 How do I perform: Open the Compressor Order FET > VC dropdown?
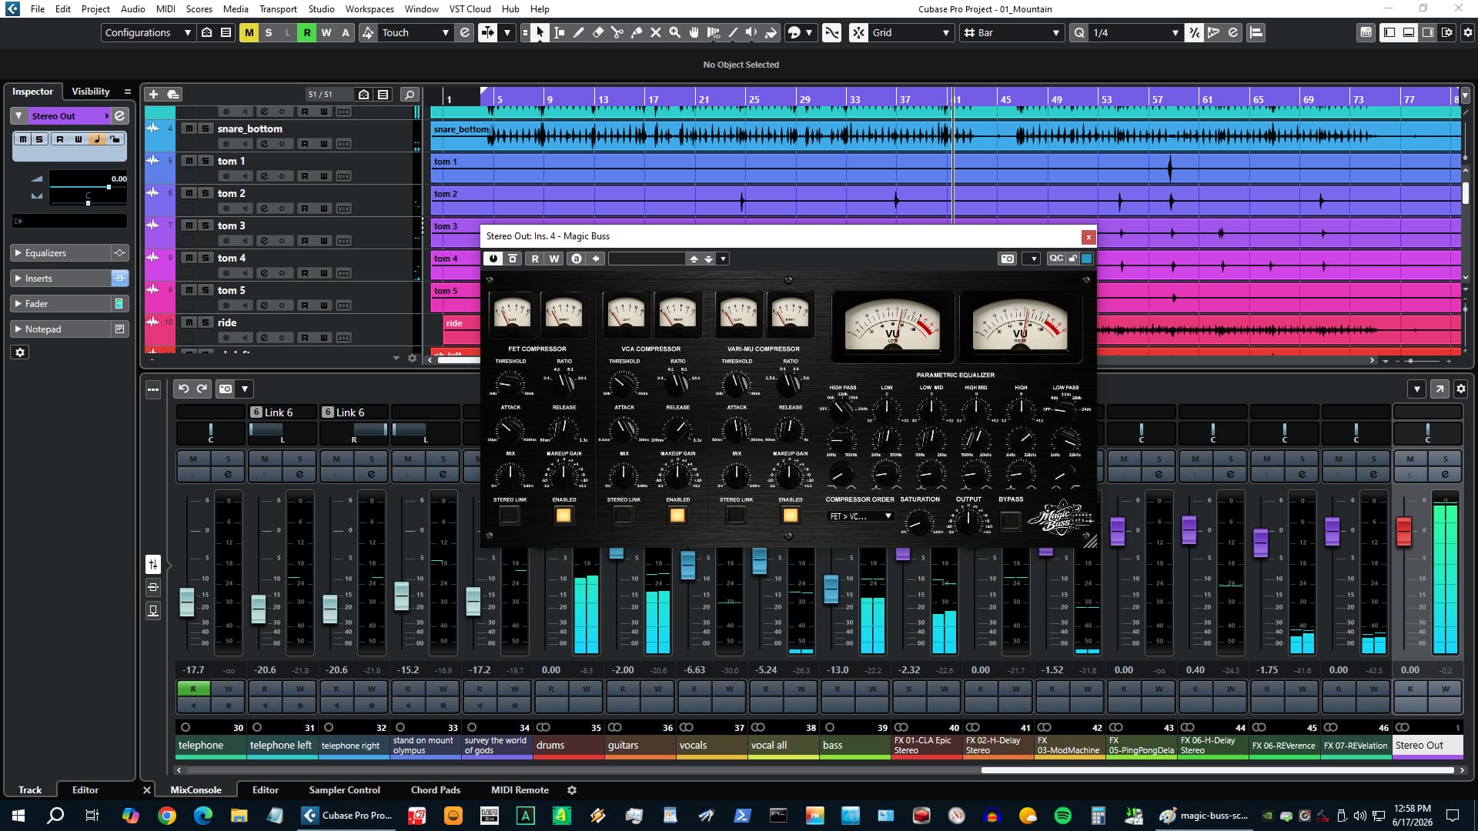coord(860,516)
